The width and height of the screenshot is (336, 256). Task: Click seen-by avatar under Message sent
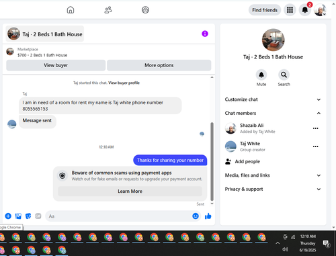(x=202, y=134)
